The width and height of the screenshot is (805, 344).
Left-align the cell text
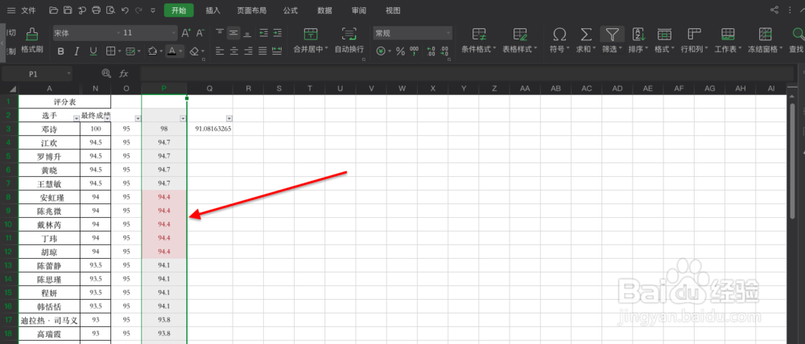220,51
